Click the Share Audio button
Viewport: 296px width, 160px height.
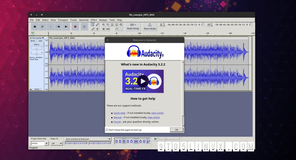[150, 27]
